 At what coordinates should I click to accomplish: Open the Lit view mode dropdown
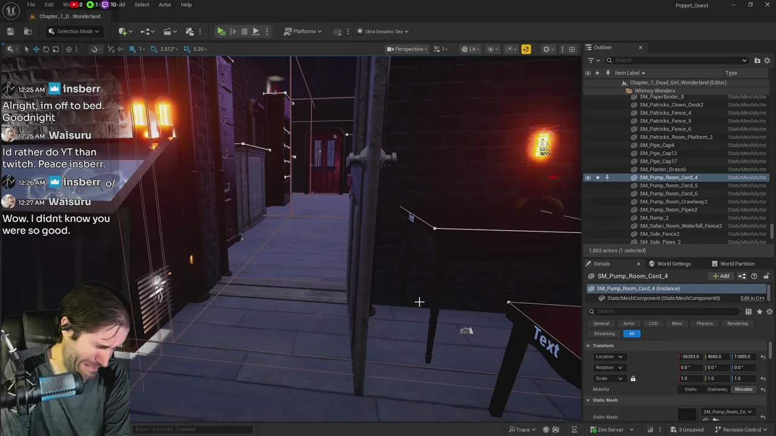(x=470, y=49)
